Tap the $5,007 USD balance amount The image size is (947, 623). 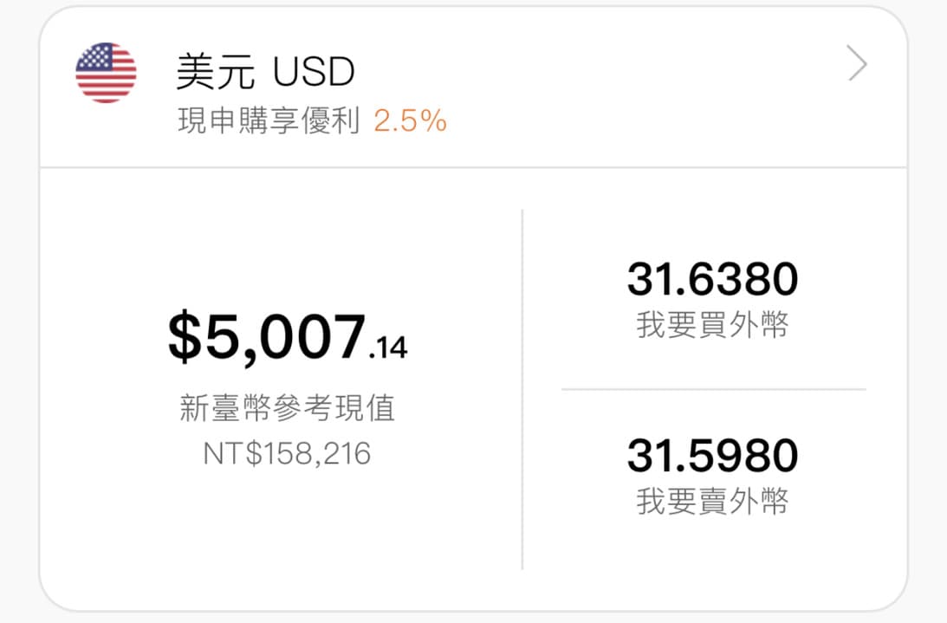[x=267, y=337]
